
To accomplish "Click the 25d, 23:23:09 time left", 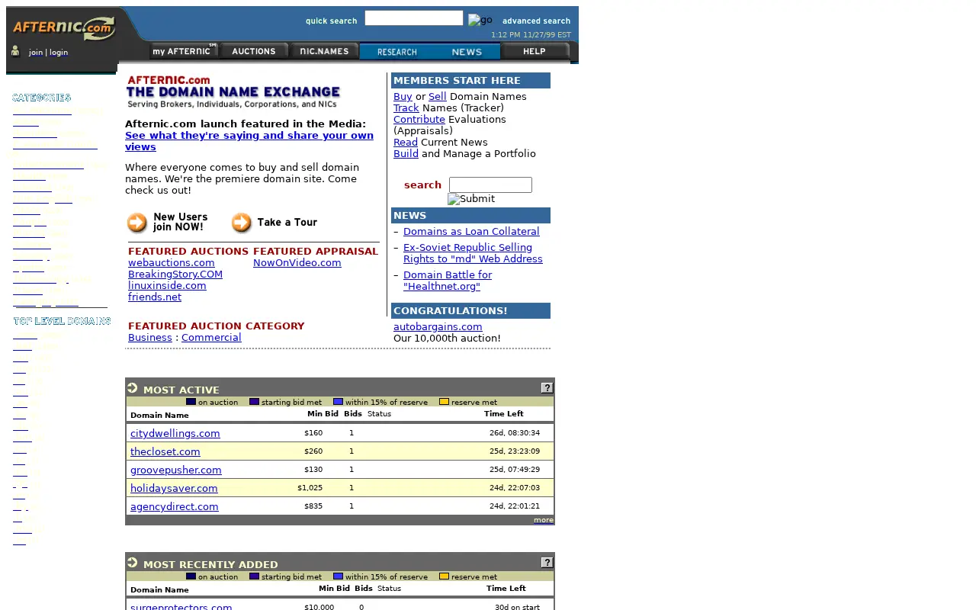I will coord(515,451).
